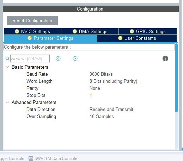Click the Reset Configuration button
Screen dimensions: 183x161
pyautogui.click(x=32, y=20)
